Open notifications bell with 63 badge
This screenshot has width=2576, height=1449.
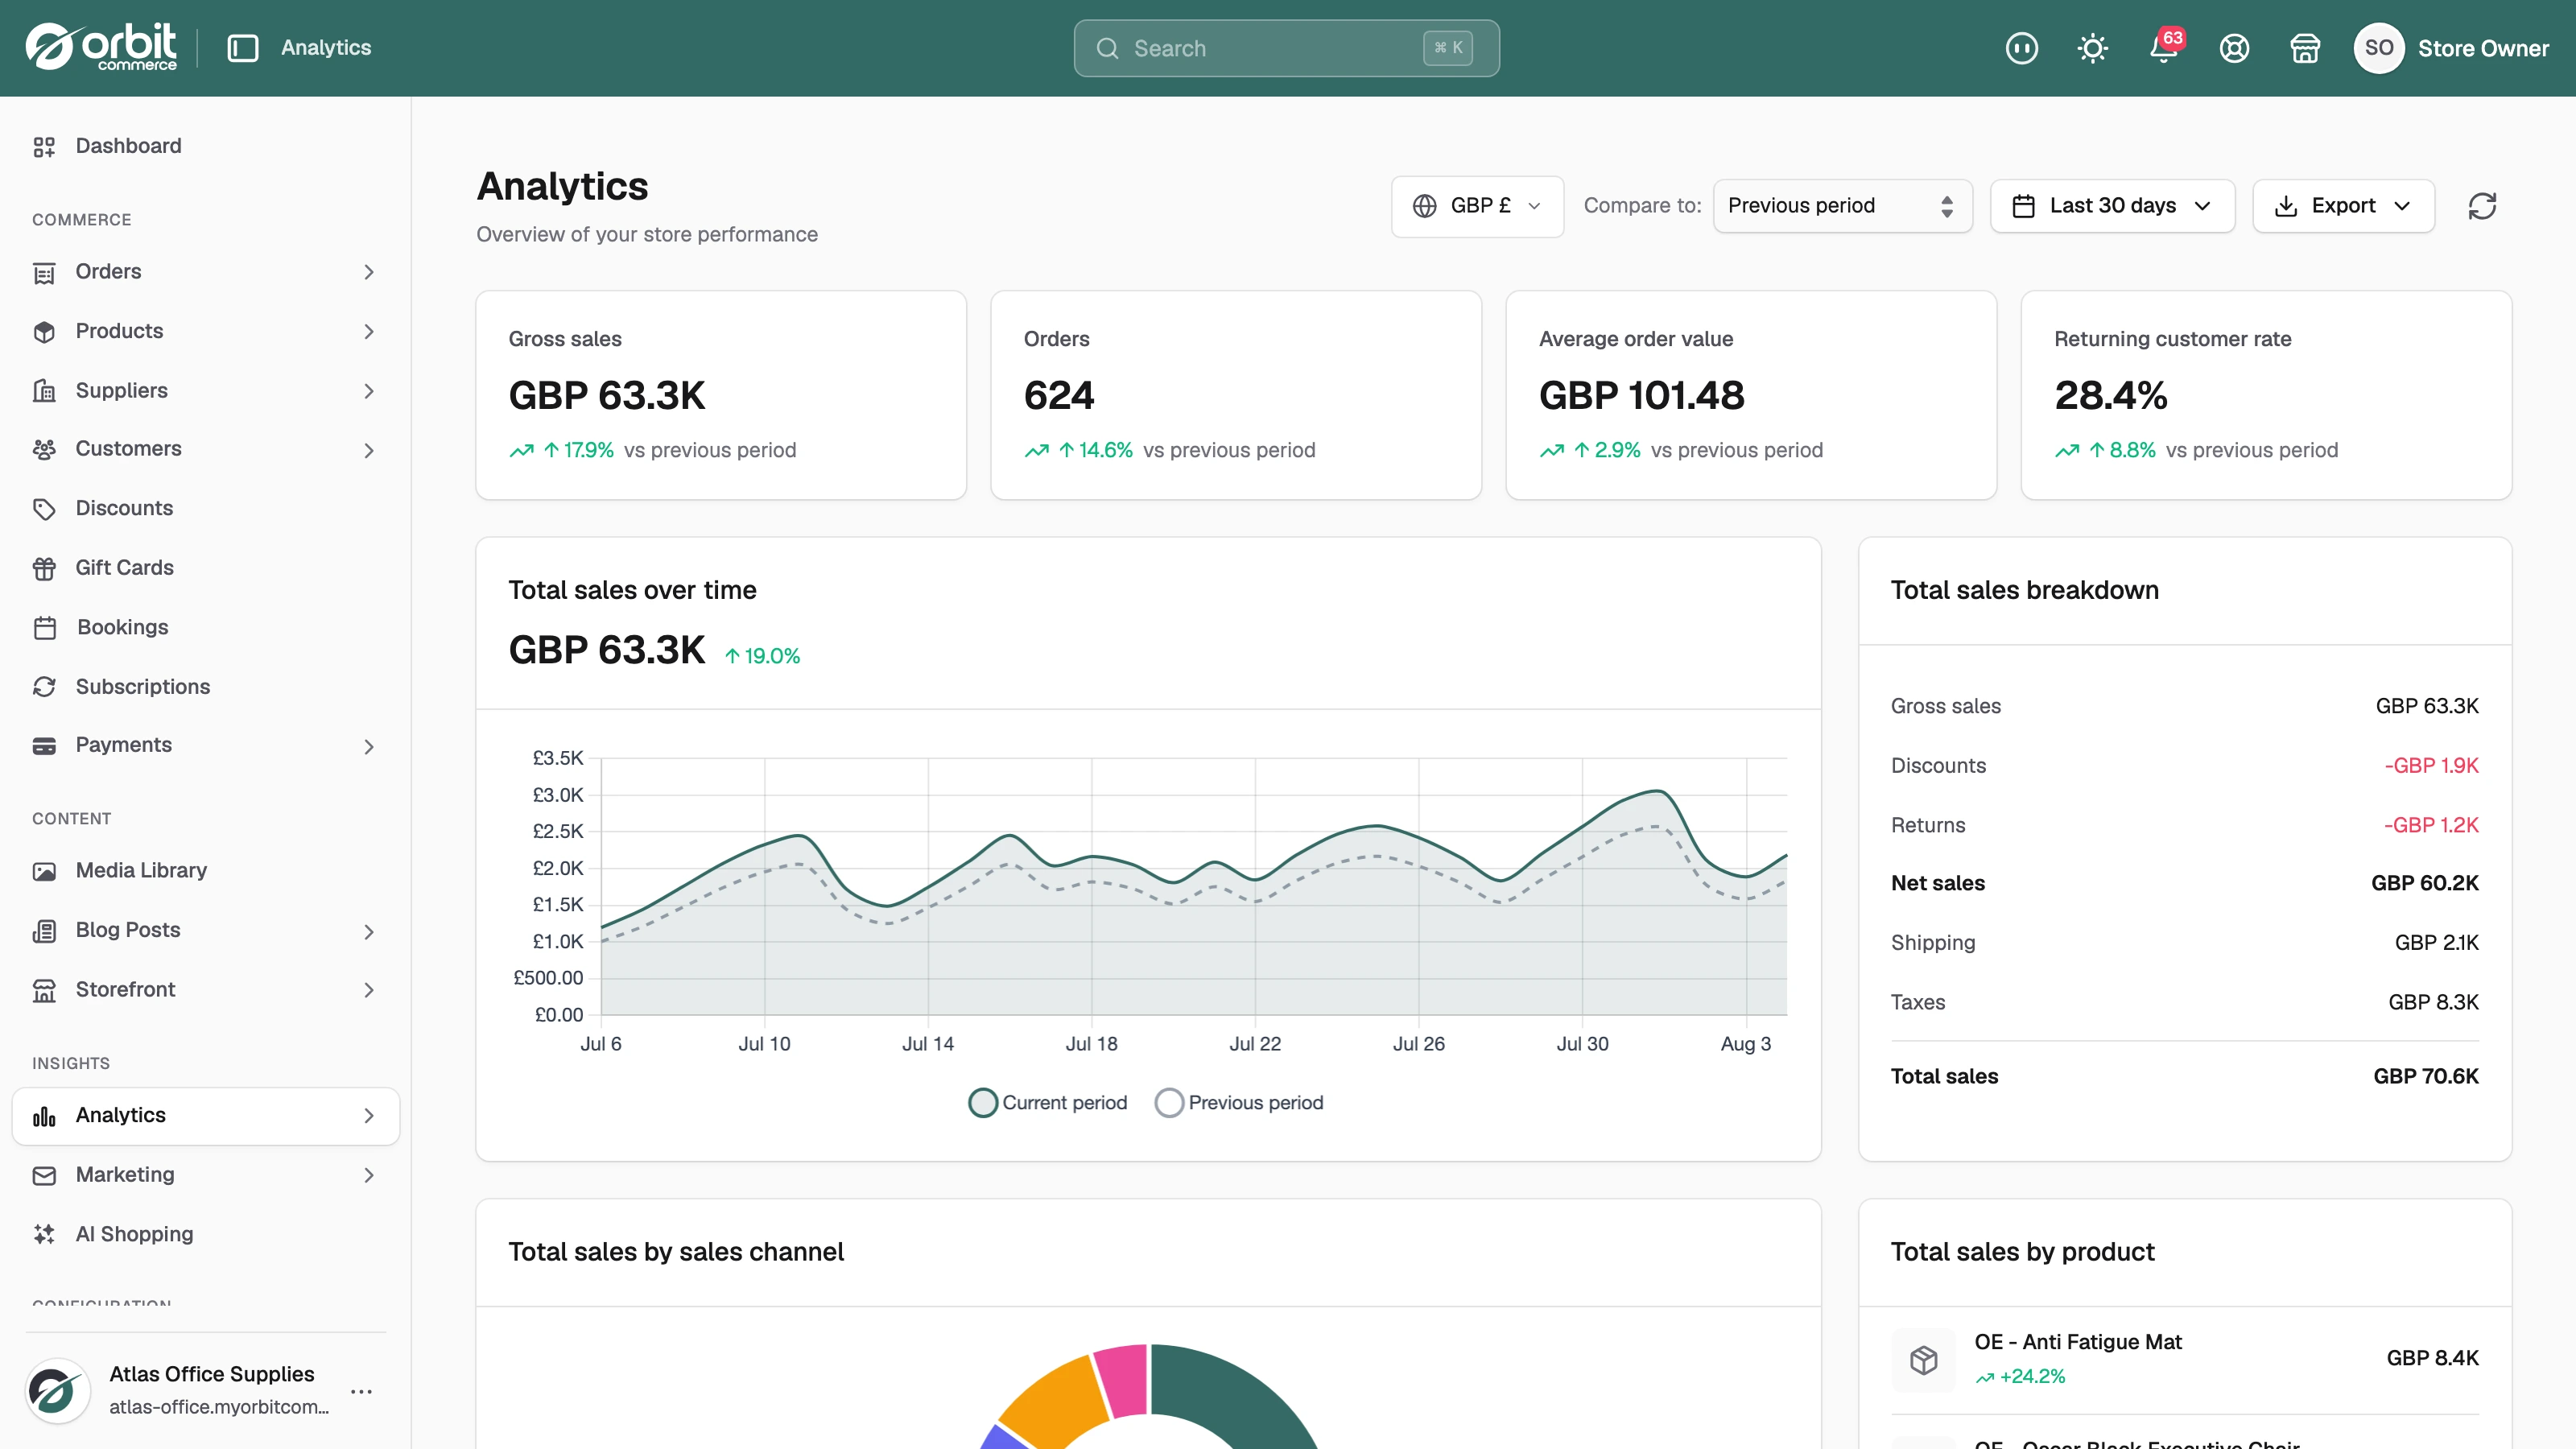(2164, 48)
